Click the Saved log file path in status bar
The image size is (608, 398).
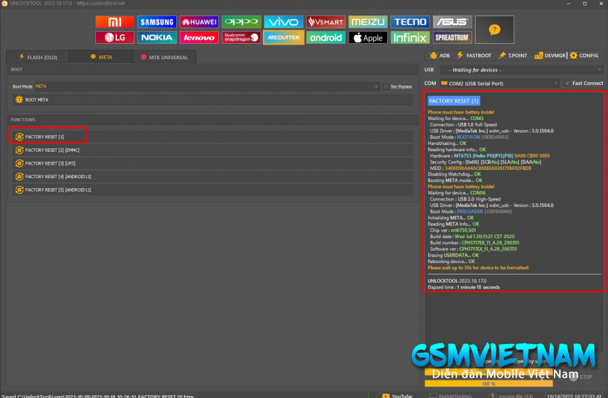pos(98,396)
